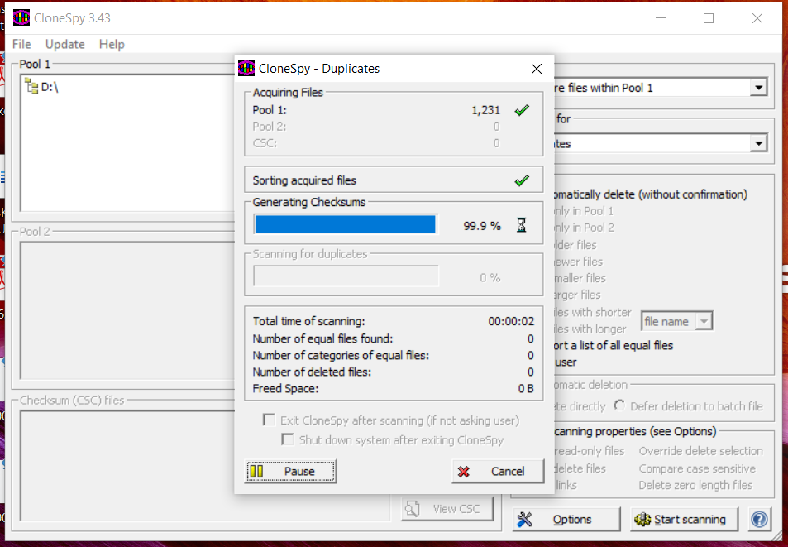Select the Defer deletion to batch file radio
Viewport: 788px width, 547px height.
click(619, 405)
